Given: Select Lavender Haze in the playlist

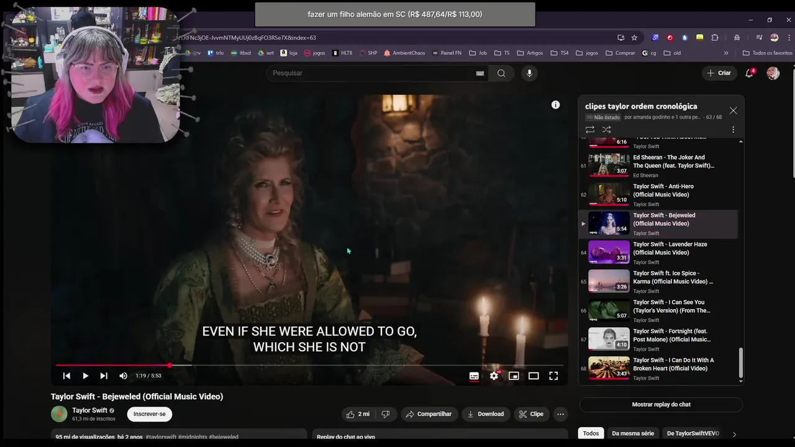Looking at the screenshot, I should coord(658,253).
